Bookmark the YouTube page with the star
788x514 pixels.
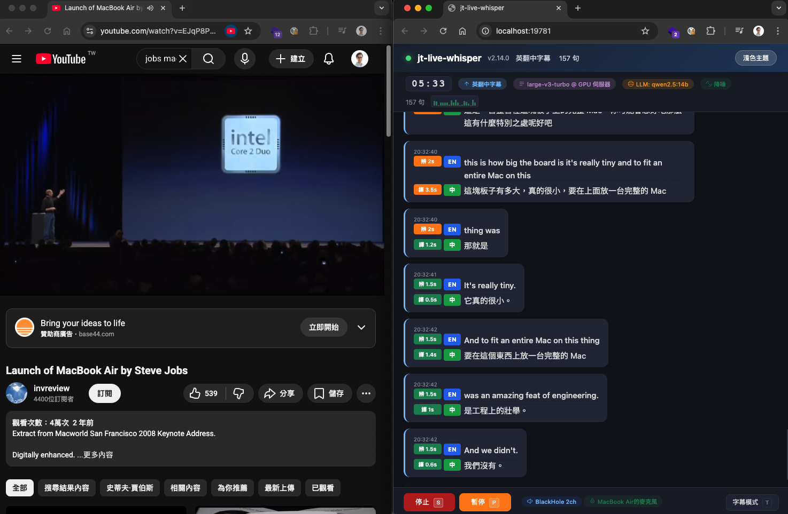(248, 31)
